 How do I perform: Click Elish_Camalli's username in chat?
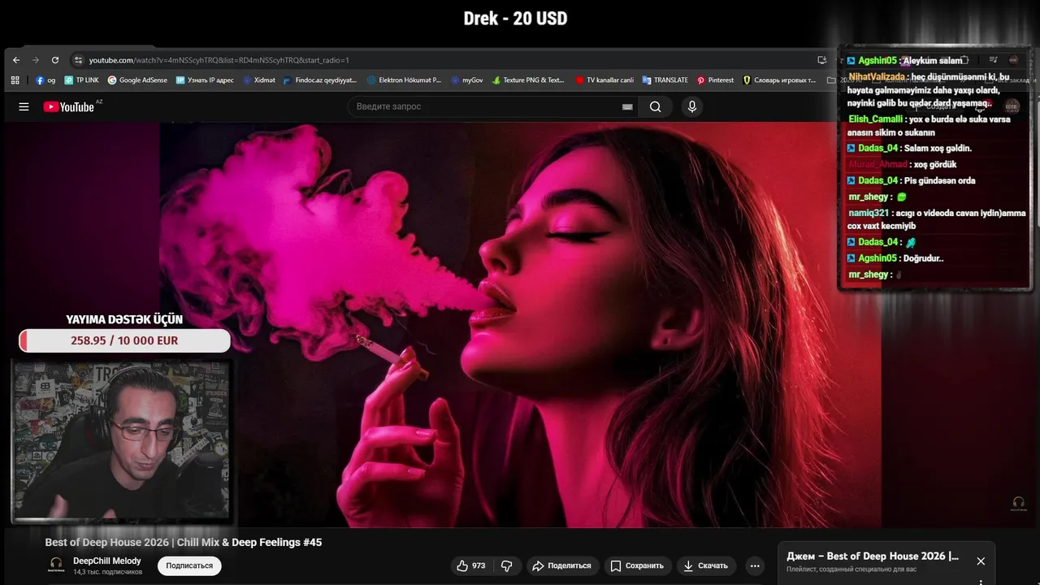pos(875,119)
